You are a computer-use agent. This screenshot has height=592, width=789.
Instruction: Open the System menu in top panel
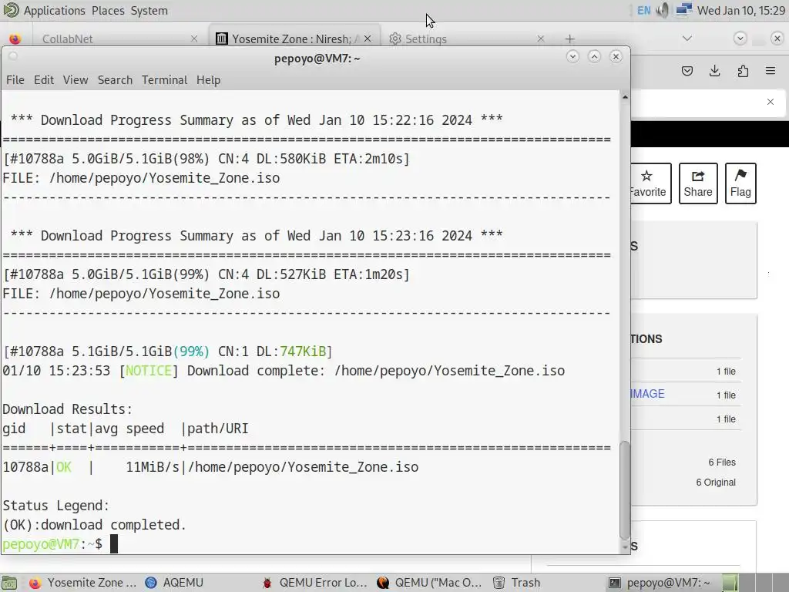[x=149, y=11]
